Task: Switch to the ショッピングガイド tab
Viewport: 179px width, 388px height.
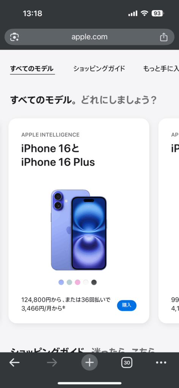Action: 99,69
